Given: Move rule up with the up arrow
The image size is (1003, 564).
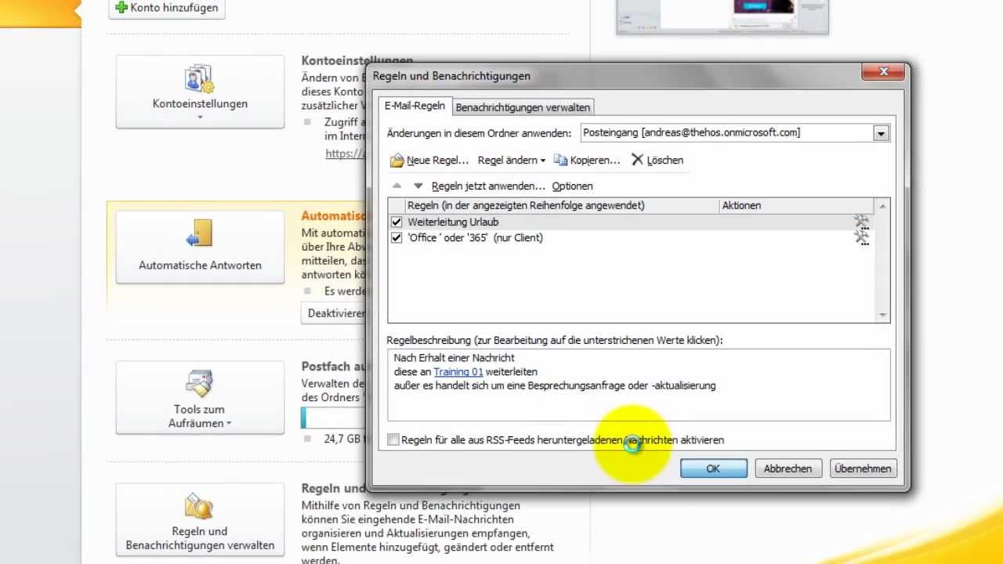Looking at the screenshot, I should (x=396, y=186).
